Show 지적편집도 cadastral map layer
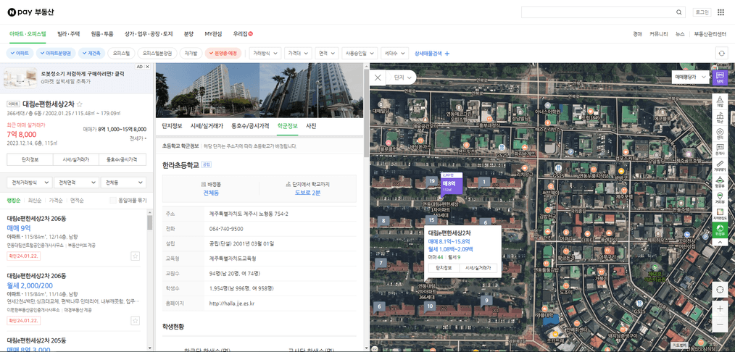Screen dimensions: 735x352 [720, 214]
